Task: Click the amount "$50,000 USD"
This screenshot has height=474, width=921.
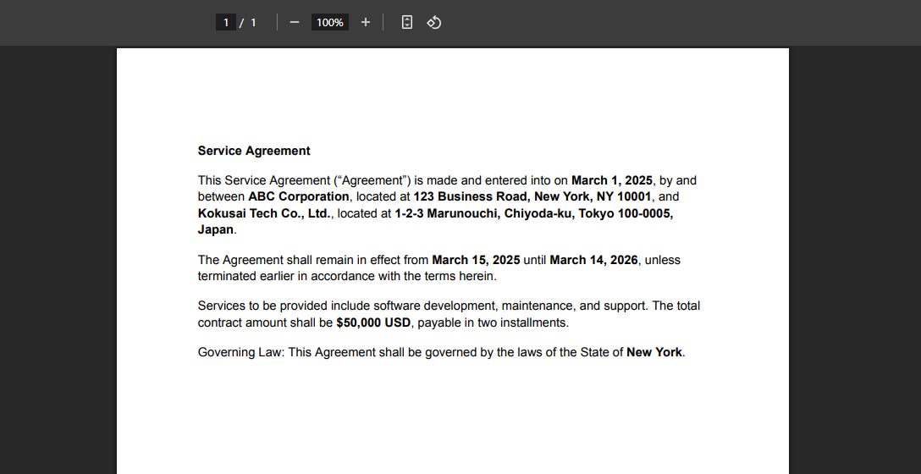Action: pos(373,322)
